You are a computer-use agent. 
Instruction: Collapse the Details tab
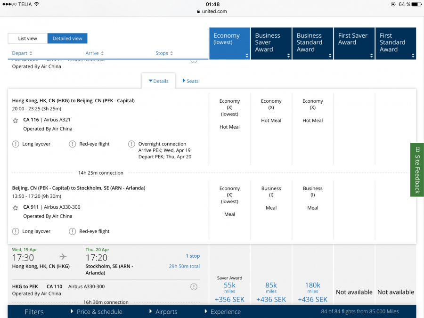tap(158, 81)
